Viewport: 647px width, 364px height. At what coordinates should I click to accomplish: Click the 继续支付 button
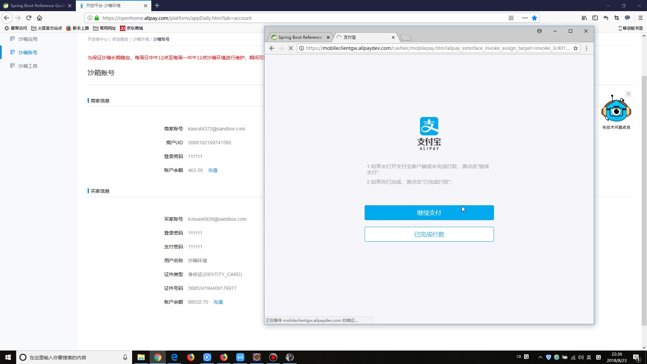coord(429,213)
